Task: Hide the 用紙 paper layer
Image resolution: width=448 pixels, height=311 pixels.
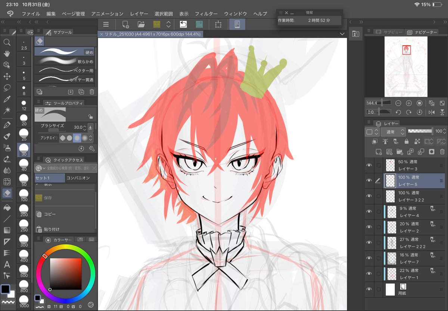Action: click(369, 289)
